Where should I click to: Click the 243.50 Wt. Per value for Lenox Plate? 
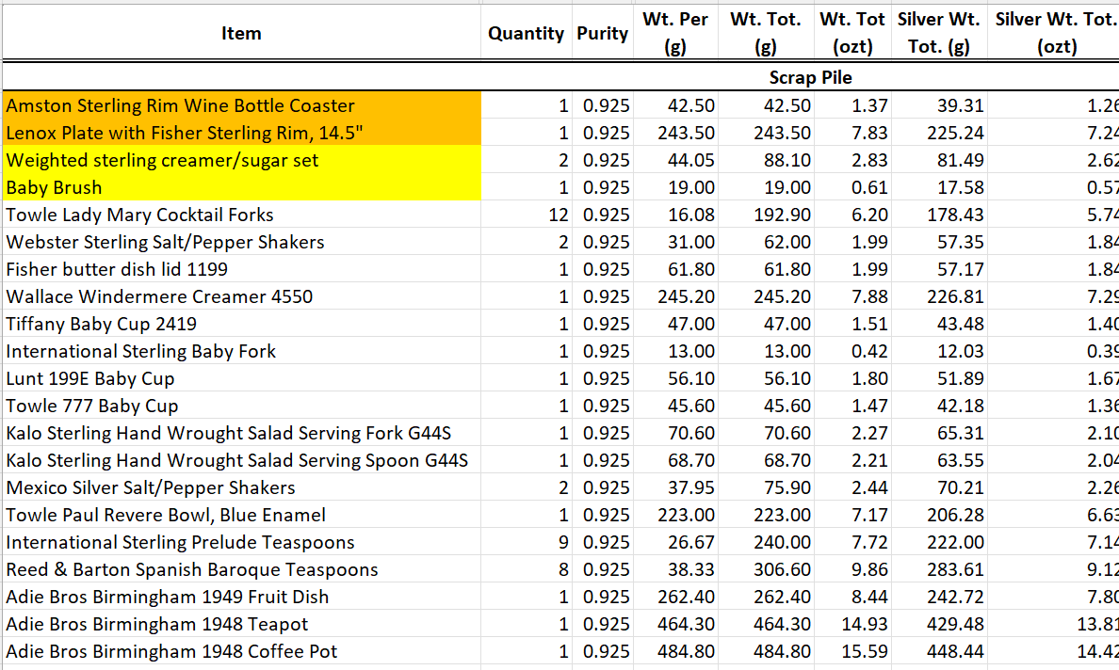(x=686, y=133)
